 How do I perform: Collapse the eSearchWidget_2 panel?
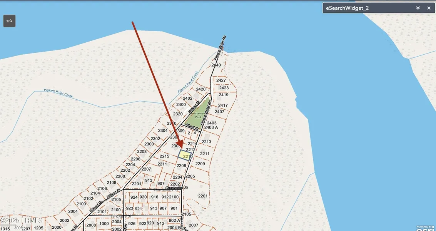(418, 8)
